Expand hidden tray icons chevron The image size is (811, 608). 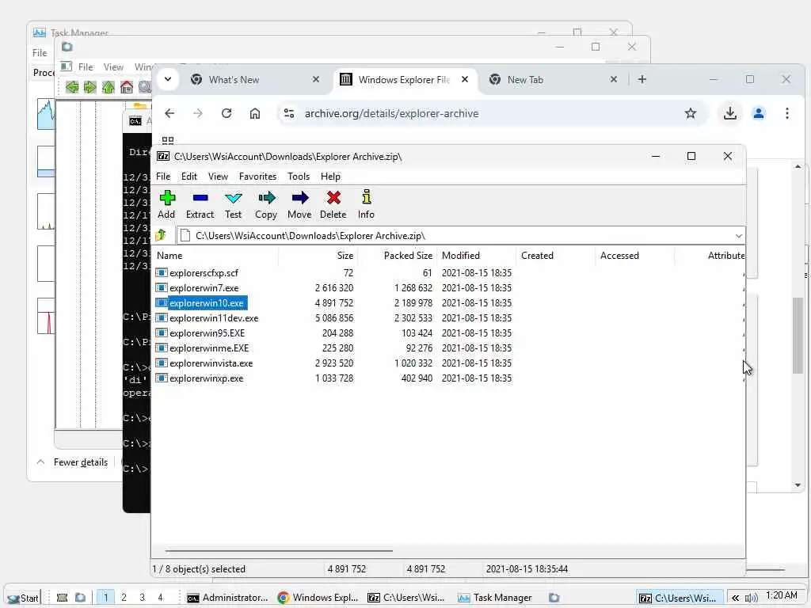pyautogui.click(x=735, y=598)
